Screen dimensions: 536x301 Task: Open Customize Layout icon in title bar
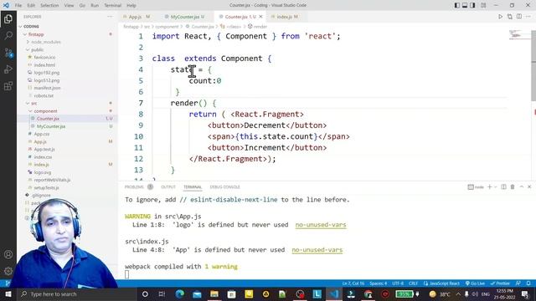(x=483, y=5)
